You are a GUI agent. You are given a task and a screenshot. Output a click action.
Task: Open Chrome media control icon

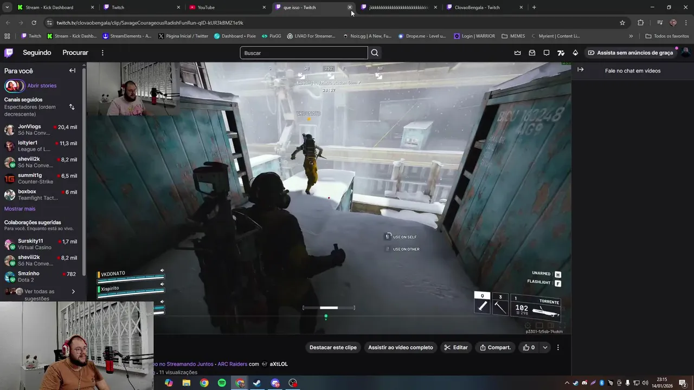pyautogui.click(x=660, y=23)
